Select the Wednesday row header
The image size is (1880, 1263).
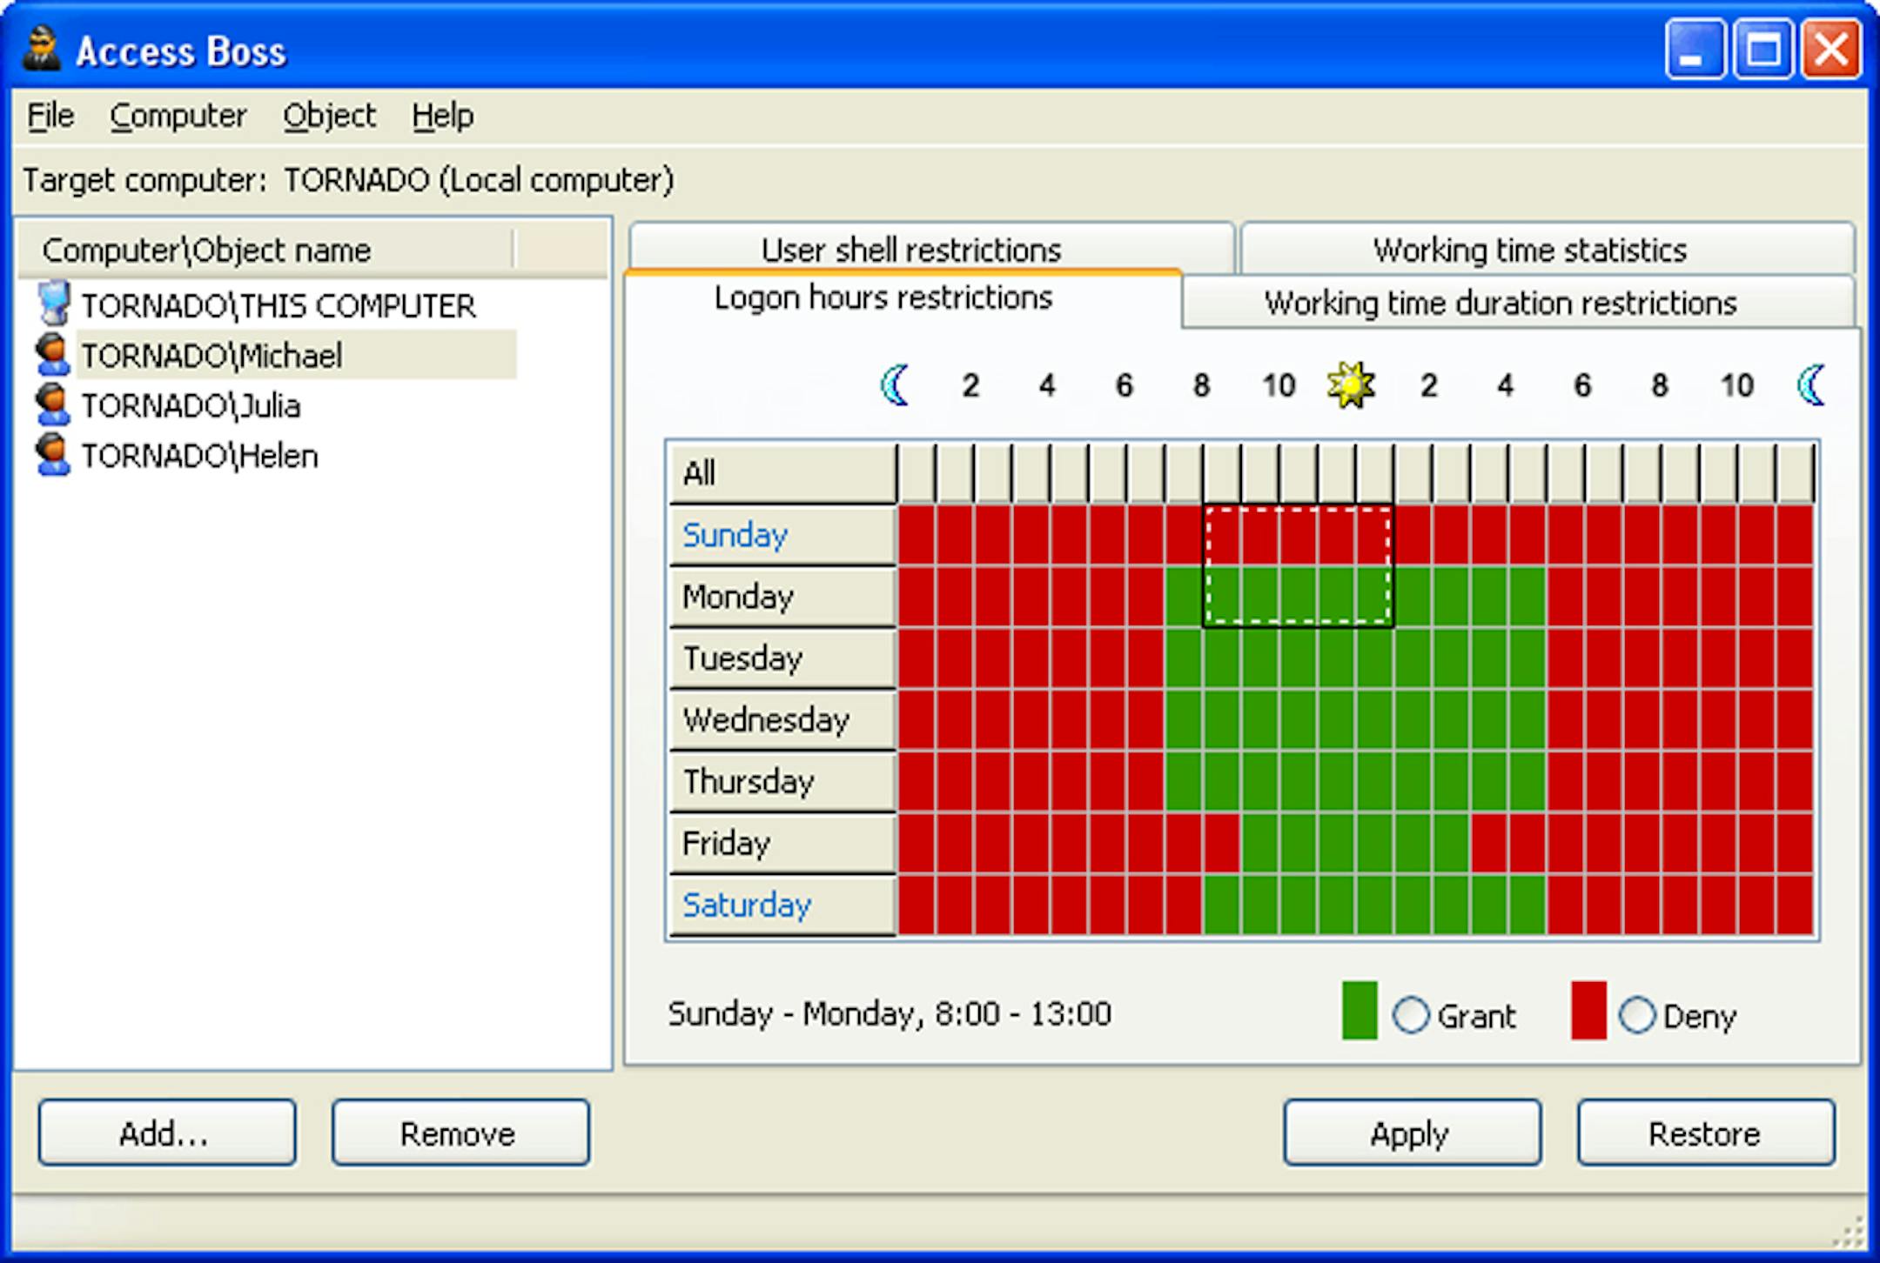(x=782, y=720)
